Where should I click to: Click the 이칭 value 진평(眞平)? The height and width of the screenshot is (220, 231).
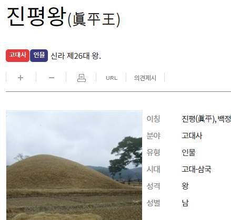[198, 119]
